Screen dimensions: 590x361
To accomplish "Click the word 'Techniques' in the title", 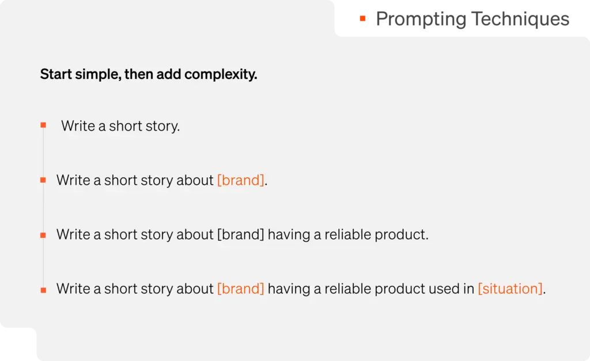I will coord(520,19).
